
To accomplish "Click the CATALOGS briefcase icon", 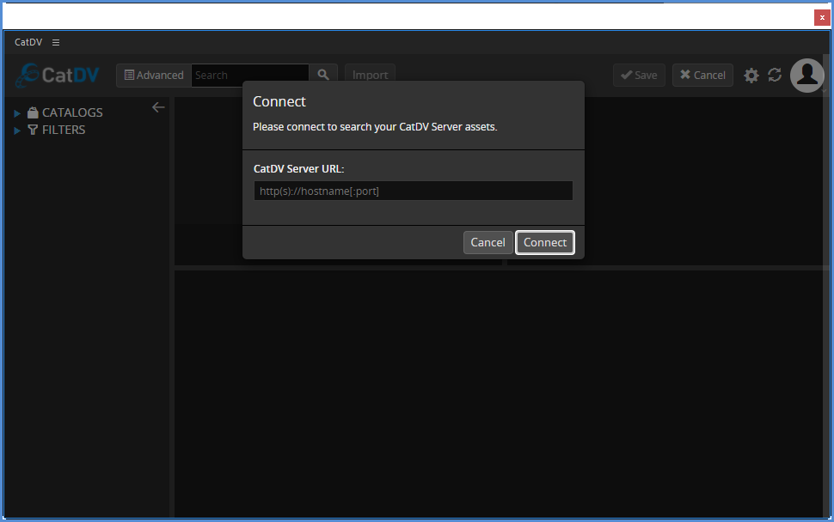I will click(33, 112).
